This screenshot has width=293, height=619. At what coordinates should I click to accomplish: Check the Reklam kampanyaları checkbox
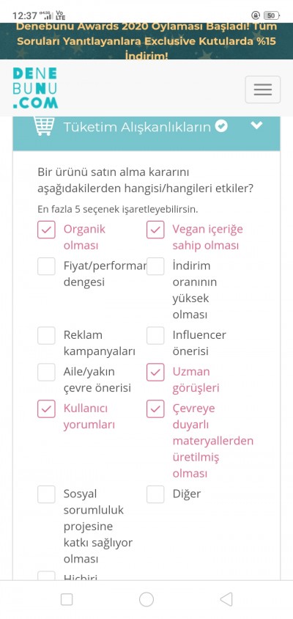point(46,336)
